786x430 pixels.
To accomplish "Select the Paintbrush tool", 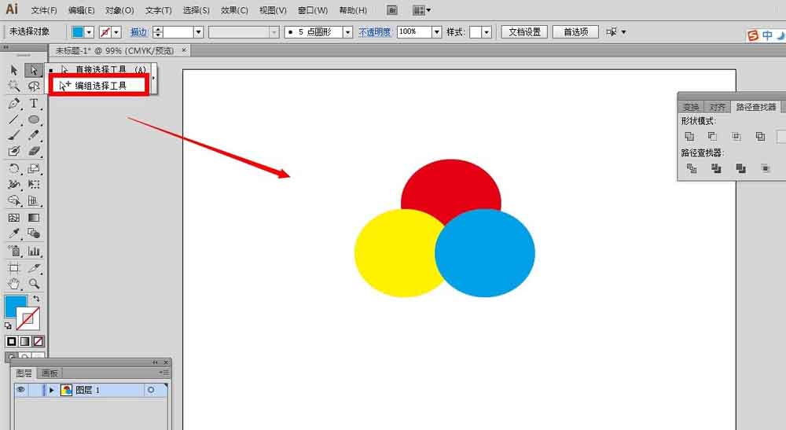I will pos(14,134).
